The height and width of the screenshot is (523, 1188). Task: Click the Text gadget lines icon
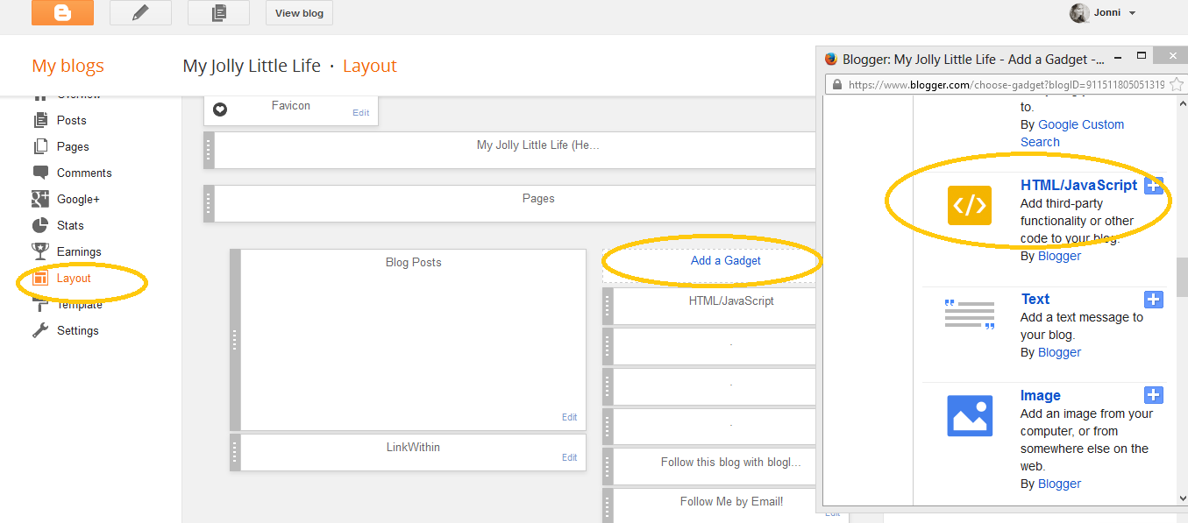click(x=969, y=315)
